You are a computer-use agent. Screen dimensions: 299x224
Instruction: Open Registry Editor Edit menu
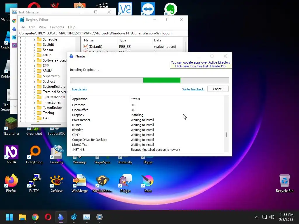[32, 27]
